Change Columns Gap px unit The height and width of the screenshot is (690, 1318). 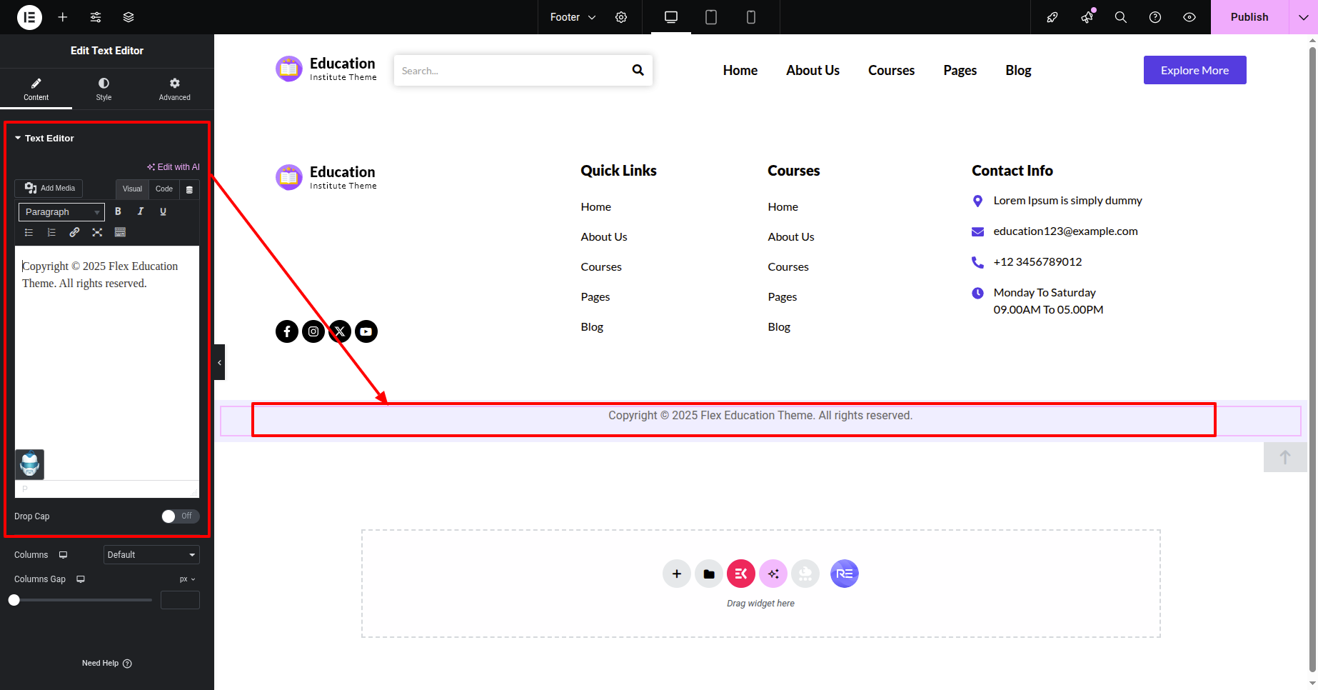pos(187,579)
